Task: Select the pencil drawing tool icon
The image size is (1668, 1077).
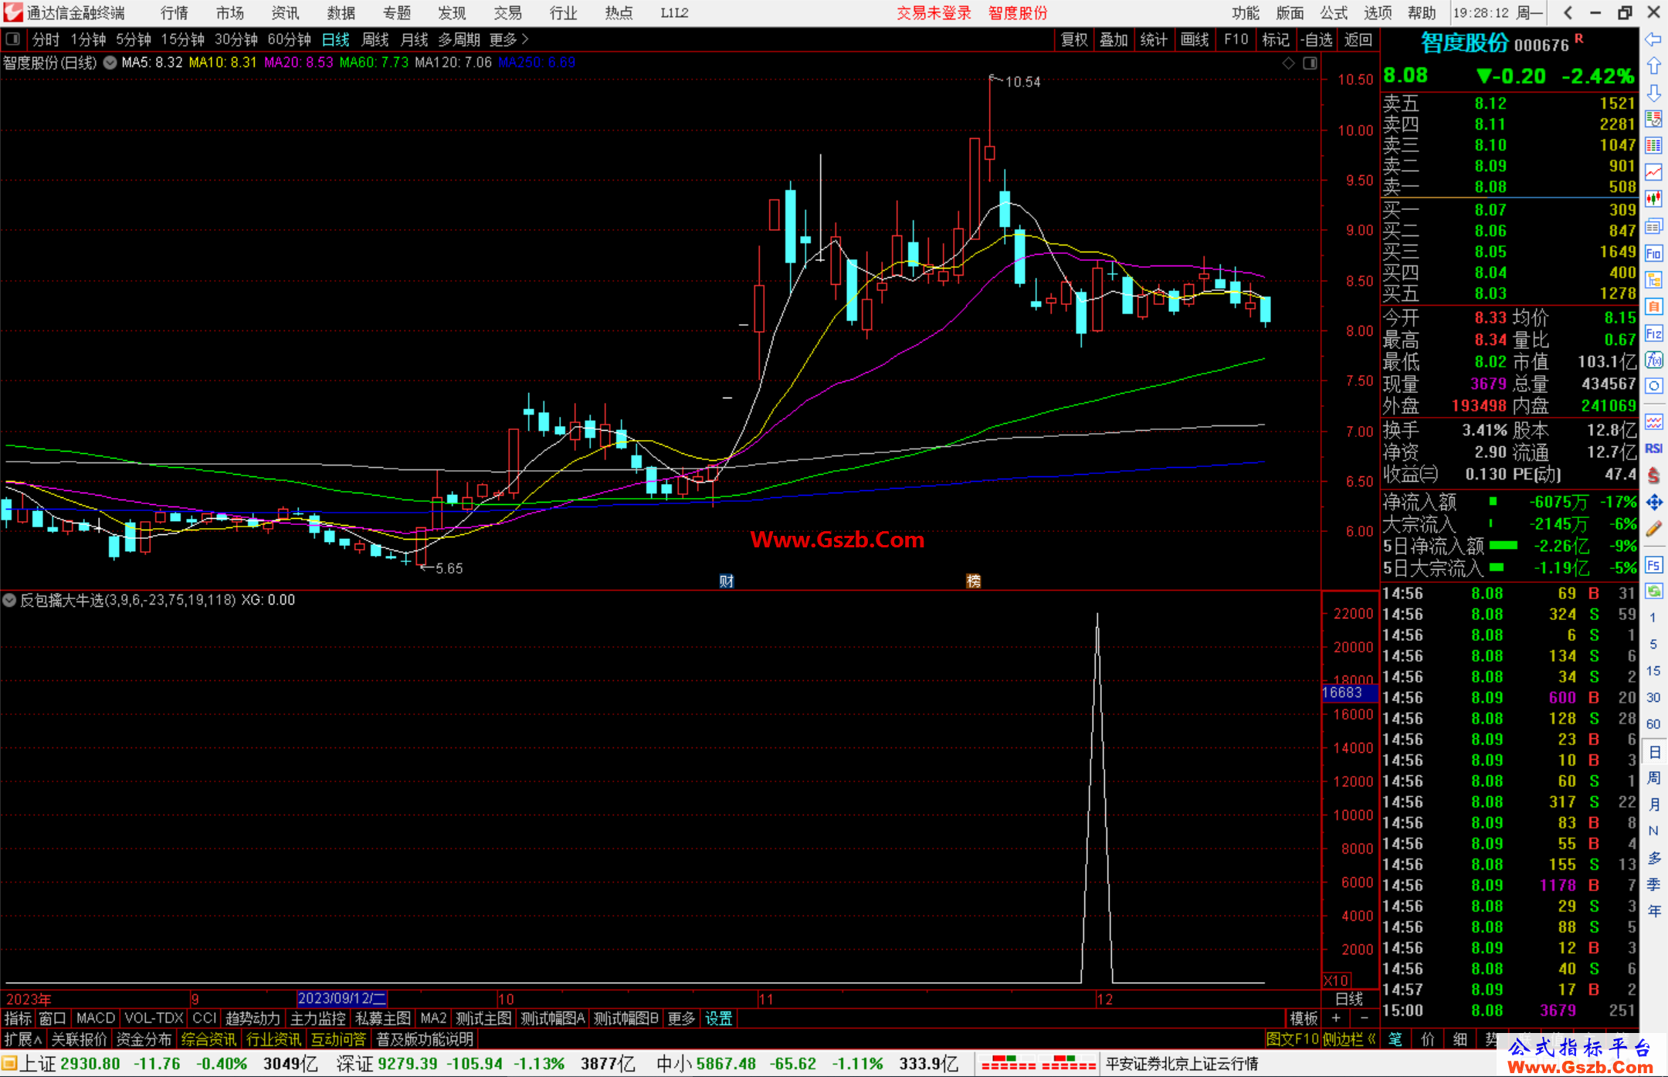Action: click(x=1653, y=529)
